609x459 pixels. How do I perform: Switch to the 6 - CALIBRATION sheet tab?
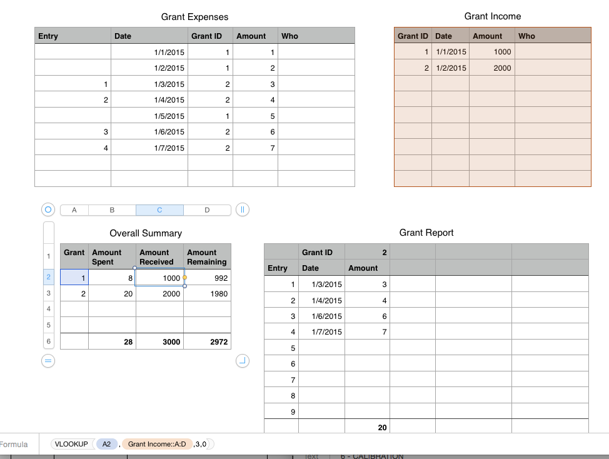373,456
